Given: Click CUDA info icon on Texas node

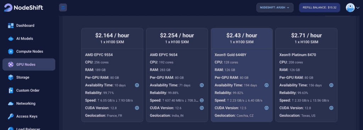Looking at the screenshot, I should tap(331, 108).
